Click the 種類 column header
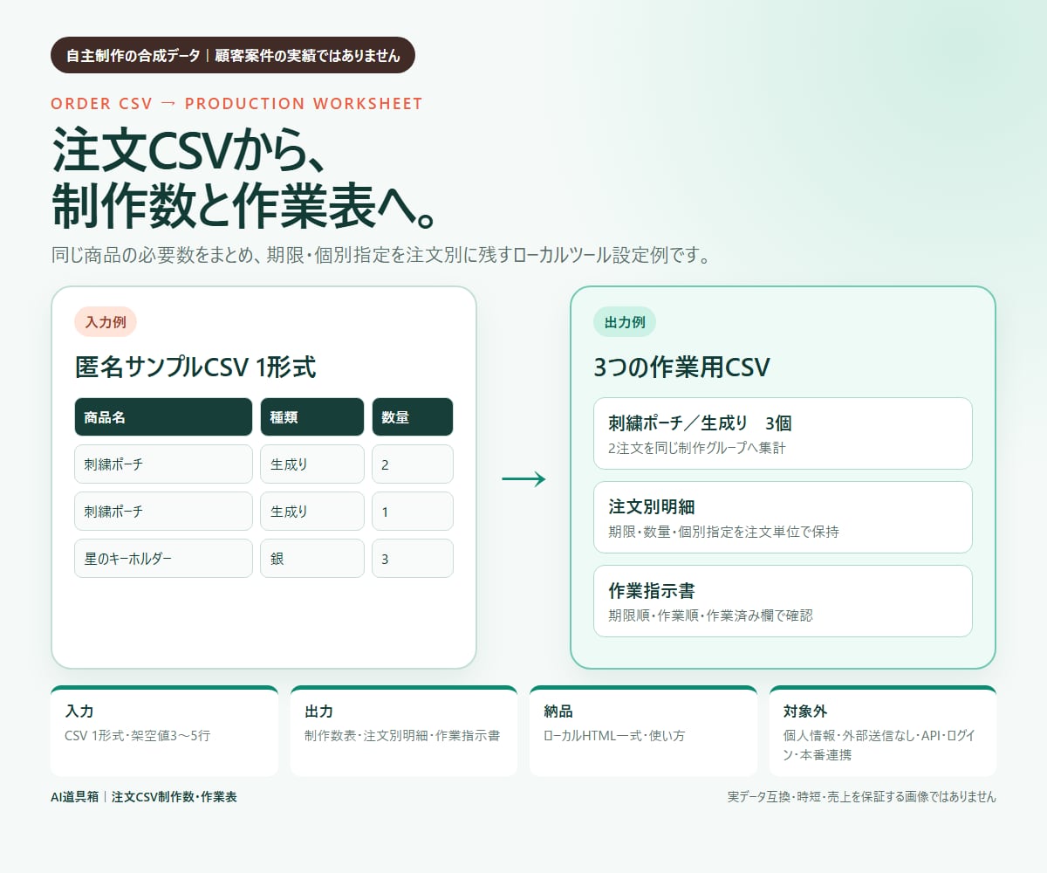Viewport: 1047px width, 873px height. [312, 417]
